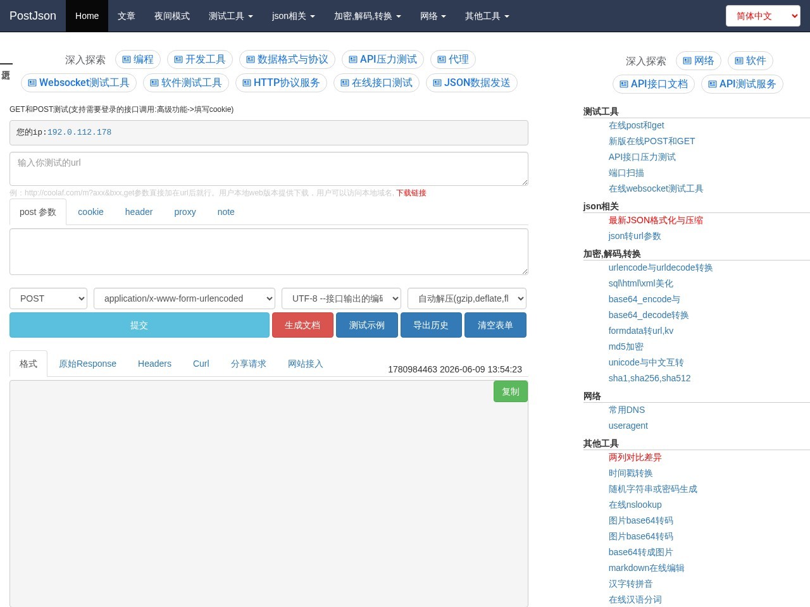Click the icon in the Websocket测试工具 tag
Screen dimensions: 810x607
coord(32,83)
